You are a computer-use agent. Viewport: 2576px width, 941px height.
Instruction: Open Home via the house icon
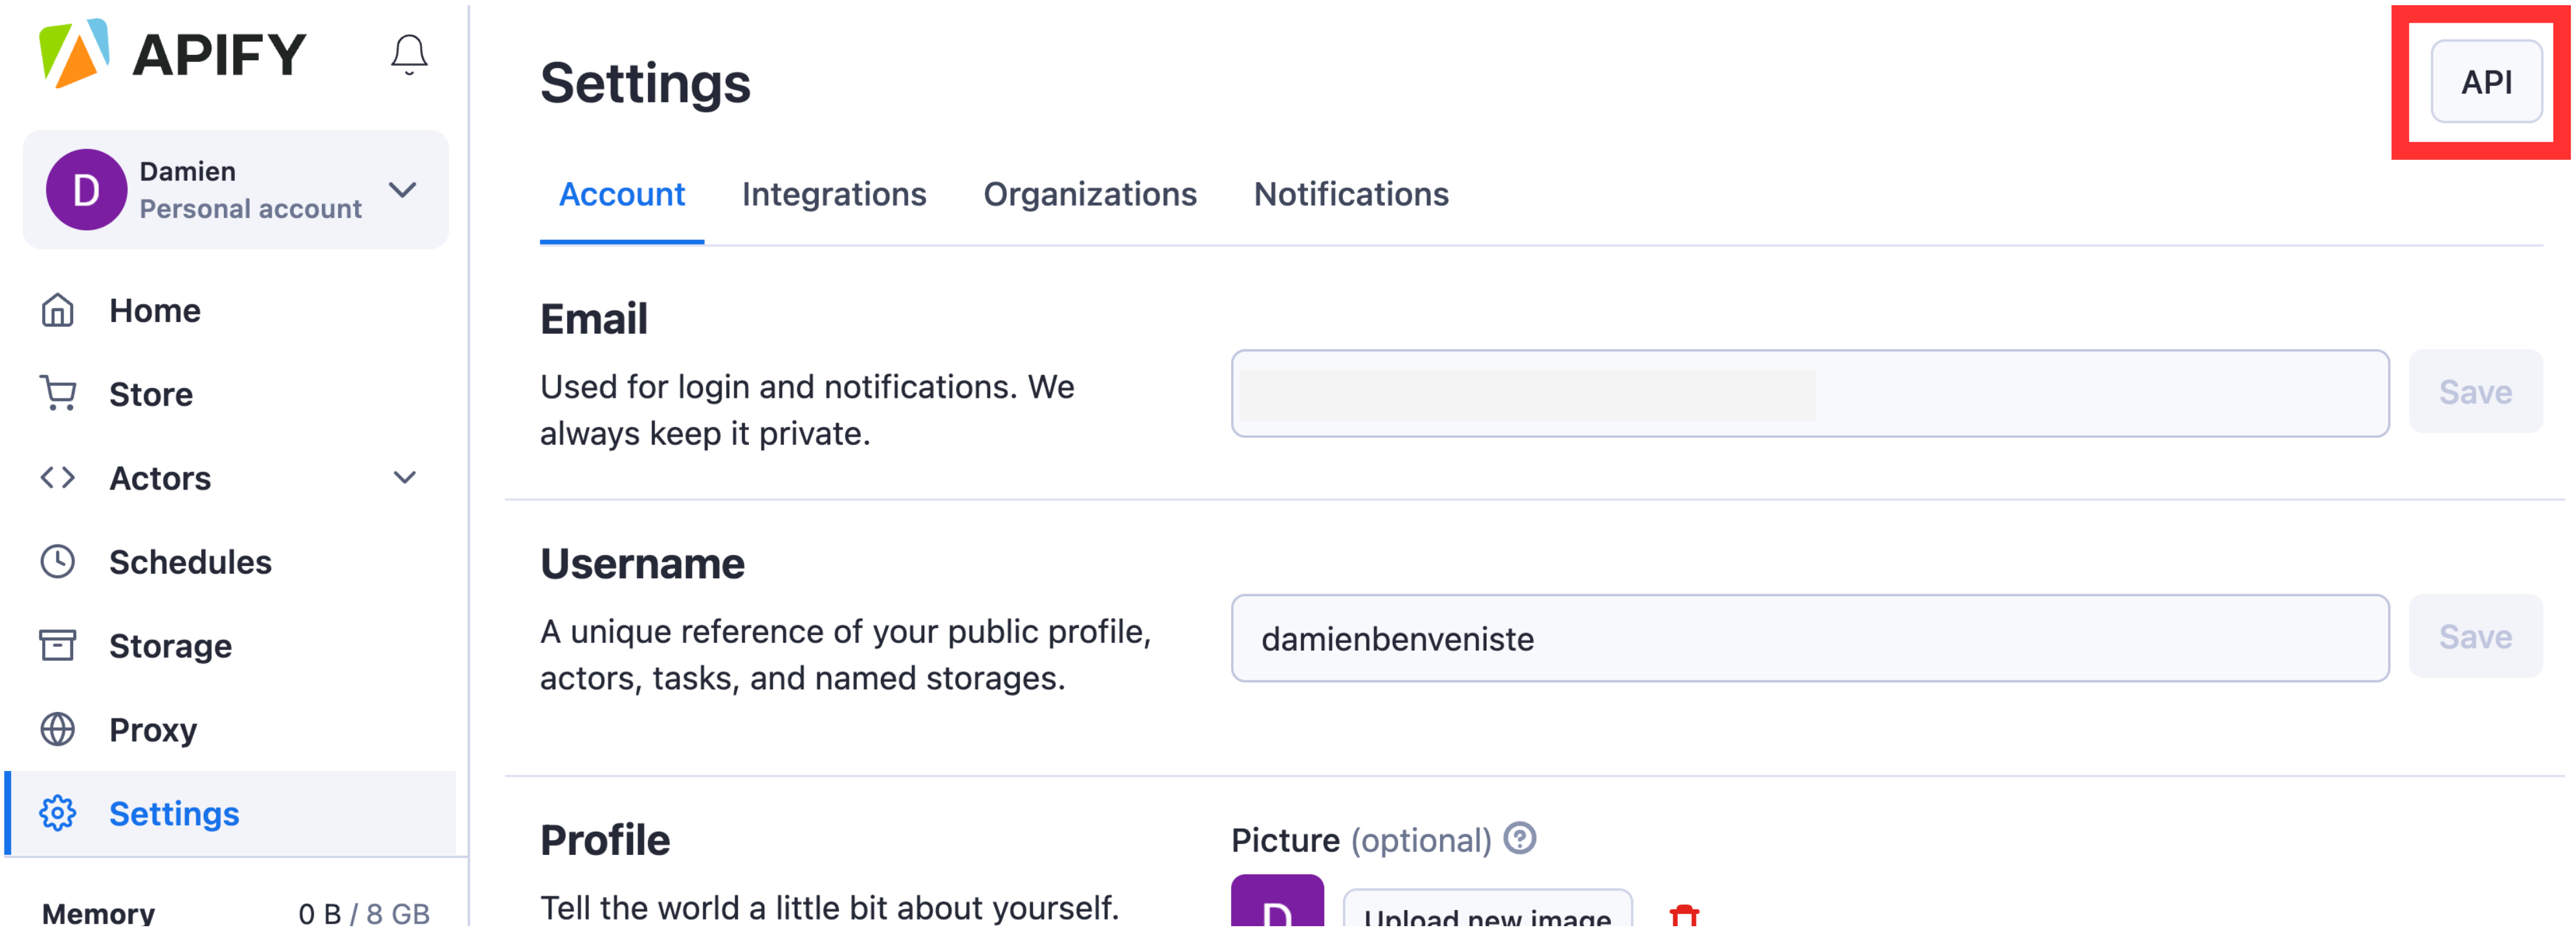tap(57, 310)
